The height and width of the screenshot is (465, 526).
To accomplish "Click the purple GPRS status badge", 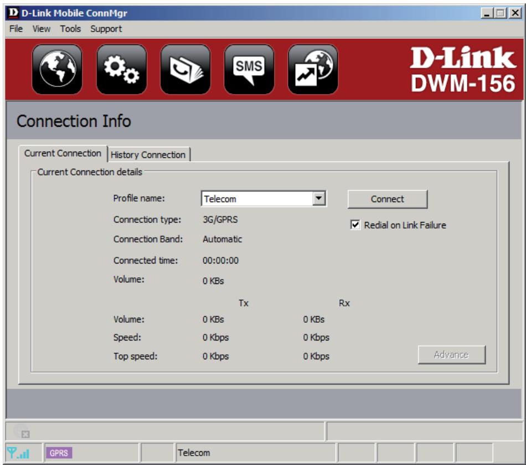I will 59,453.
